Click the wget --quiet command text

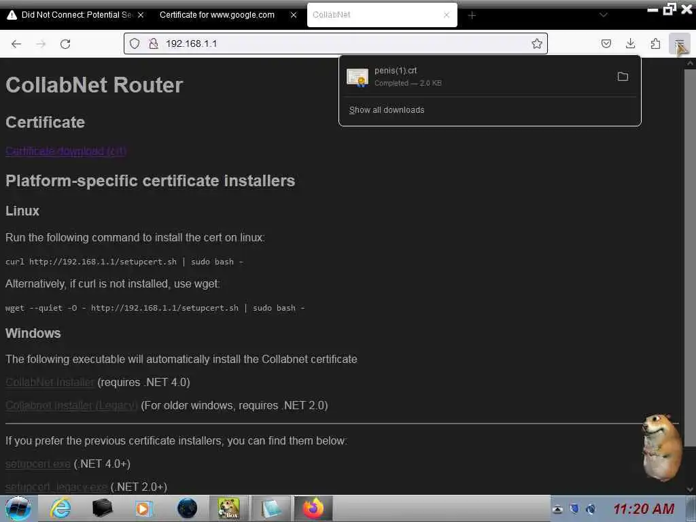(x=155, y=308)
